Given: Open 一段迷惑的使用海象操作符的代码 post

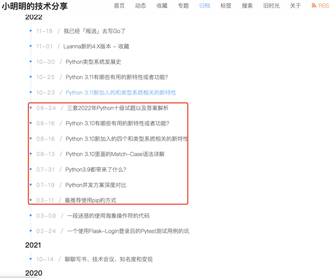Looking at the screenshot, I should (108, 216).
